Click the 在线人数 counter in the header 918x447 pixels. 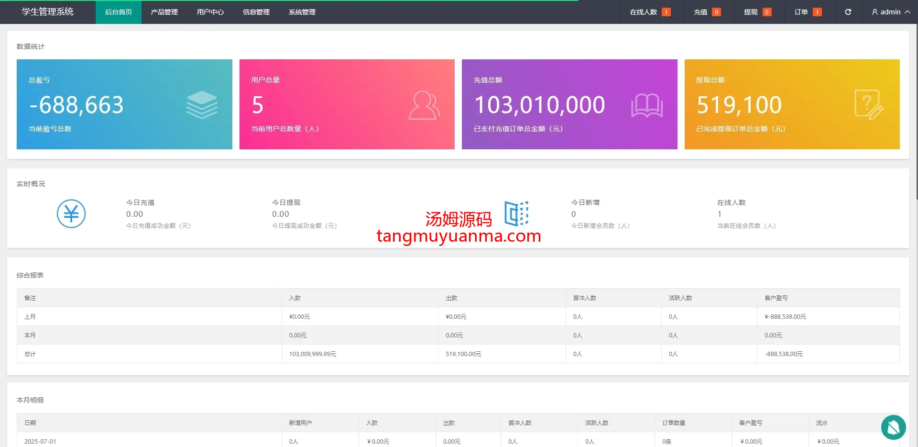pos(650,12)
